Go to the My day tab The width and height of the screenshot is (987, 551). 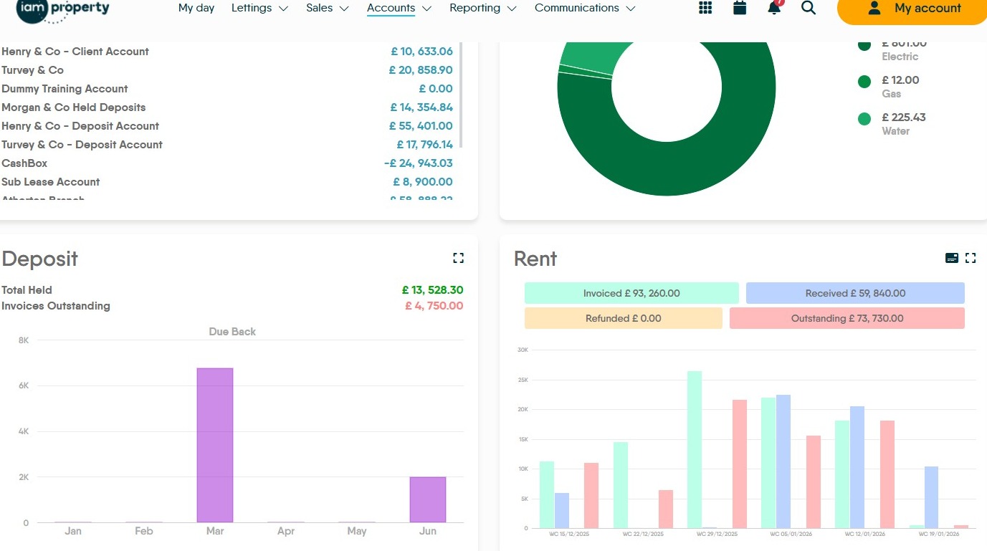(196, 9)
